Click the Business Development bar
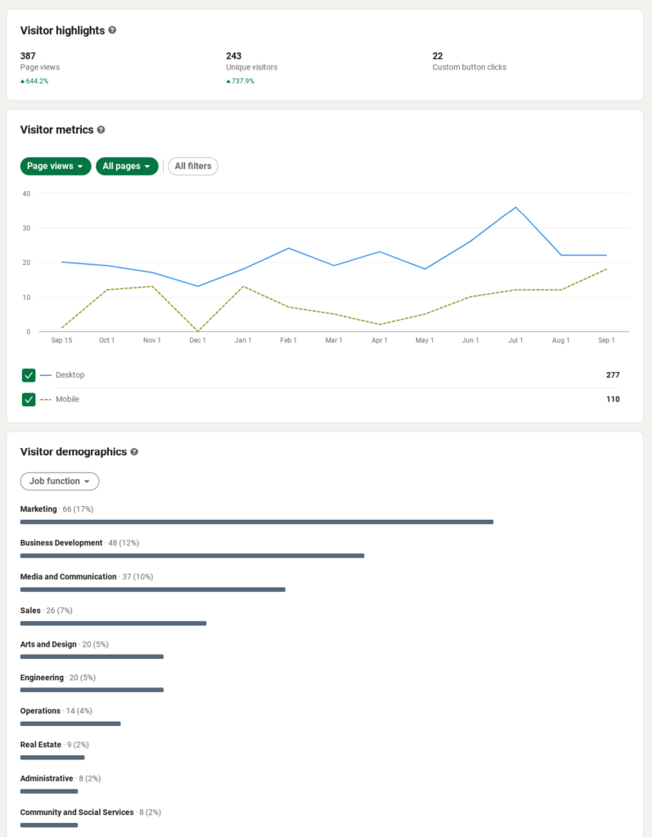 (x=191, y=556)
